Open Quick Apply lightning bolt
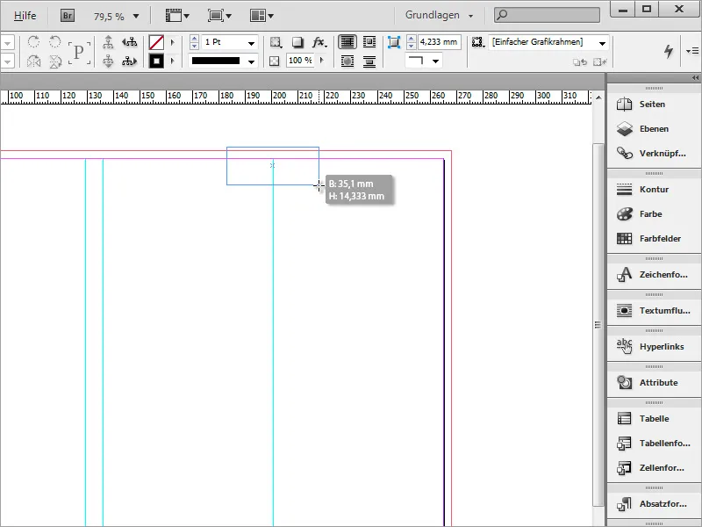The image size is (702, 527). click(x=669, y=51)
